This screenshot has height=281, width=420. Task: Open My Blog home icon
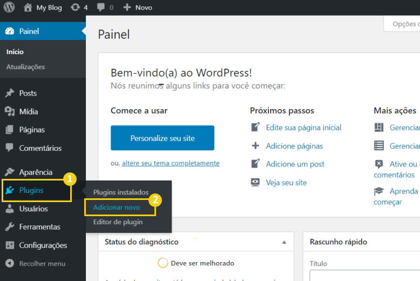[x=28, y=8]
